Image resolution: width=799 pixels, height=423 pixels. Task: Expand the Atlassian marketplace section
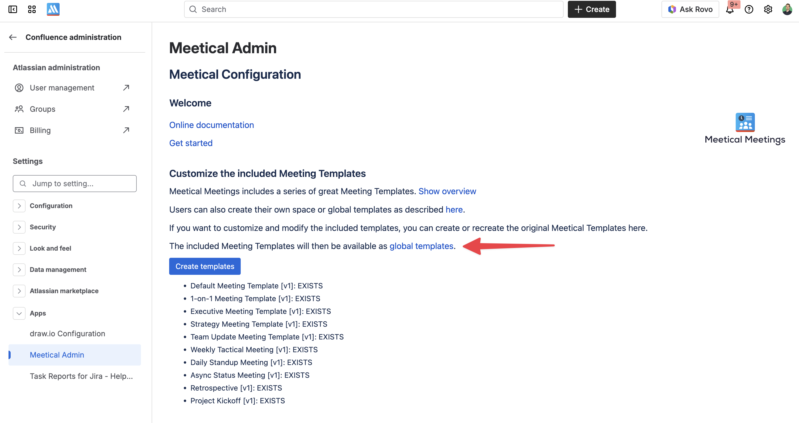coord(19,291)
